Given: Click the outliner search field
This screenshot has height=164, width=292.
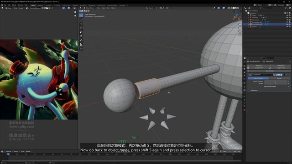Looking at the screenshot, I should [x=266, y=8].
